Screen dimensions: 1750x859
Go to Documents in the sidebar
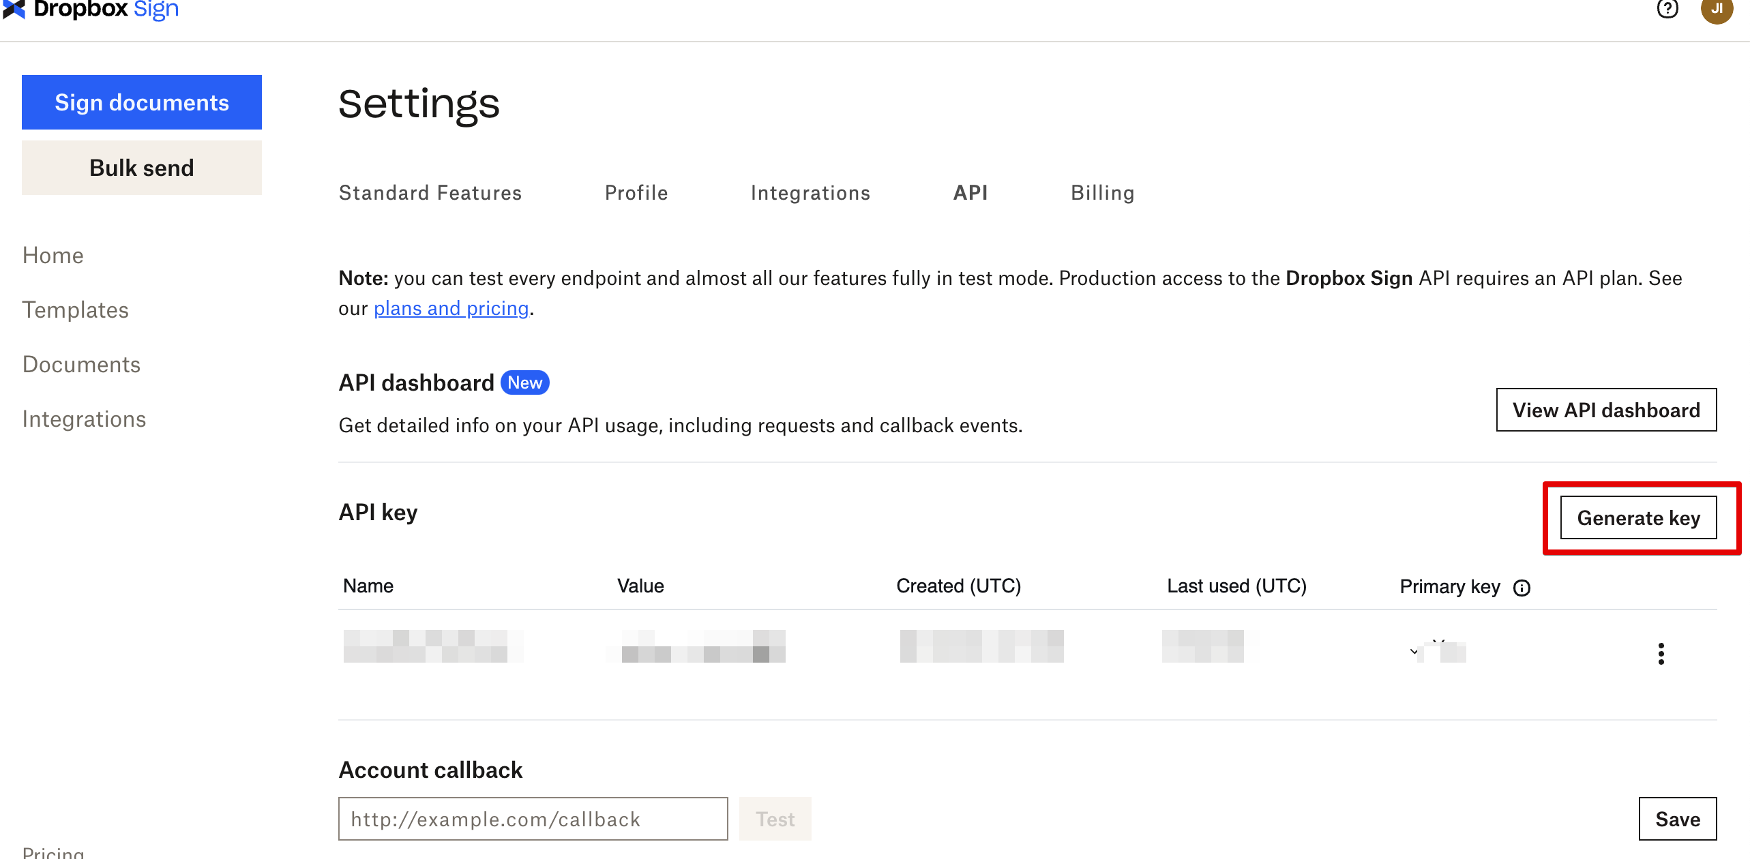coord(81,364)
